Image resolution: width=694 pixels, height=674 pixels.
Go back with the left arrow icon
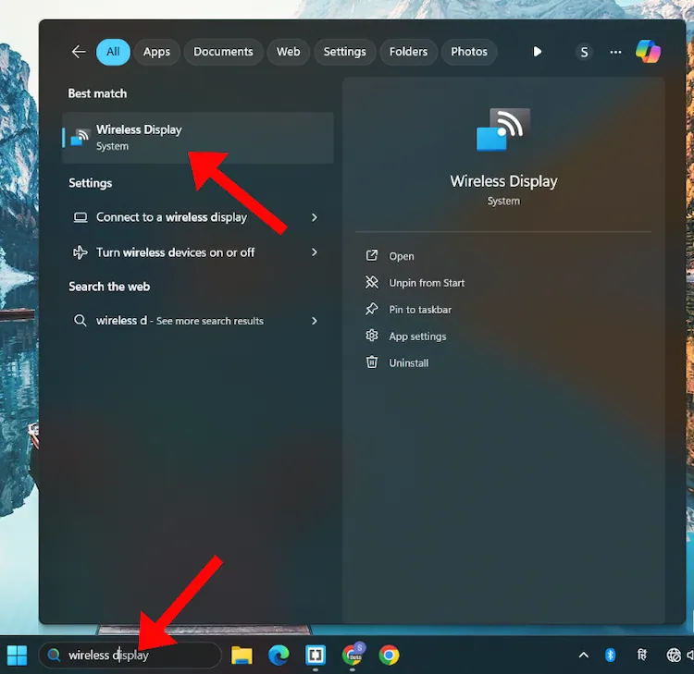pyautogui.click(x=79, y=52)
